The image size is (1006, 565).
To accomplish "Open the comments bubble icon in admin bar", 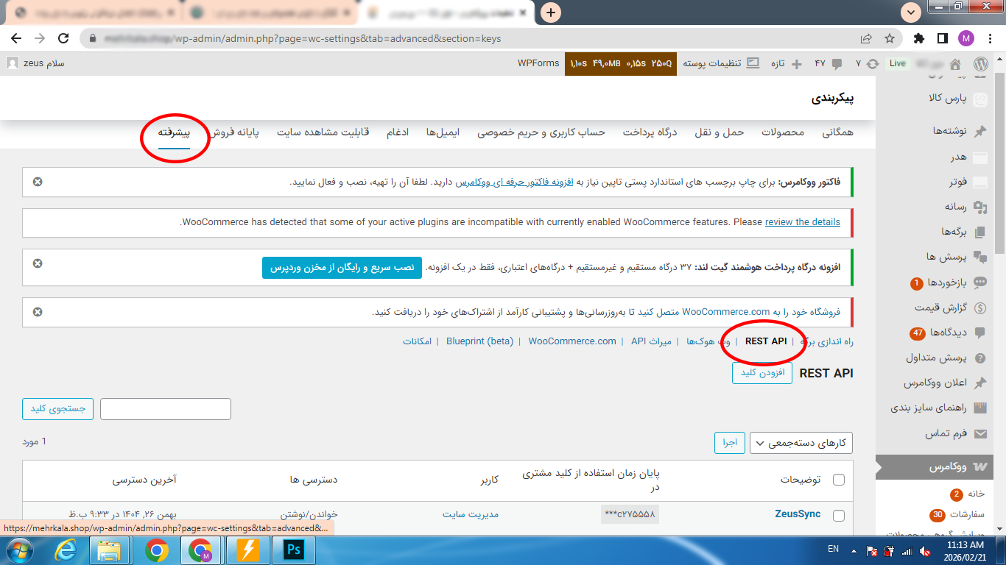I will 837,63.
